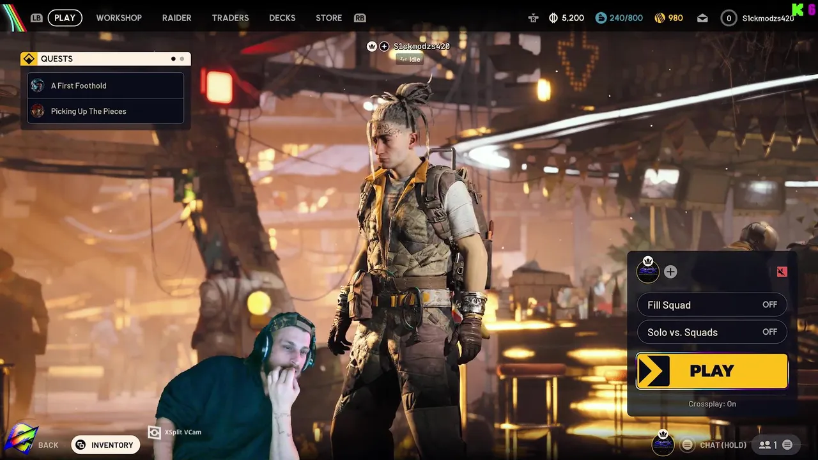818x460 pixels.
Task: Click the S1ckmodzs420 nameplate above the character
Action: click(422, 46)
